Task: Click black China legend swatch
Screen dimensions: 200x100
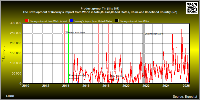Action: point(116,21)
